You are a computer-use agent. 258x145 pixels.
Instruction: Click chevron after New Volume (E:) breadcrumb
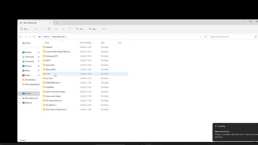[67, 37]
